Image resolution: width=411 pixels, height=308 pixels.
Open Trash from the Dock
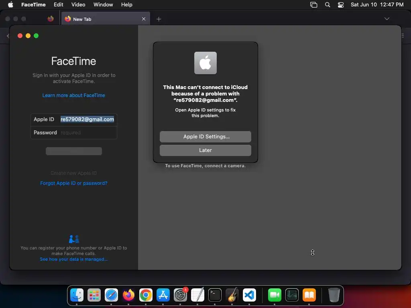coord(334,295)
